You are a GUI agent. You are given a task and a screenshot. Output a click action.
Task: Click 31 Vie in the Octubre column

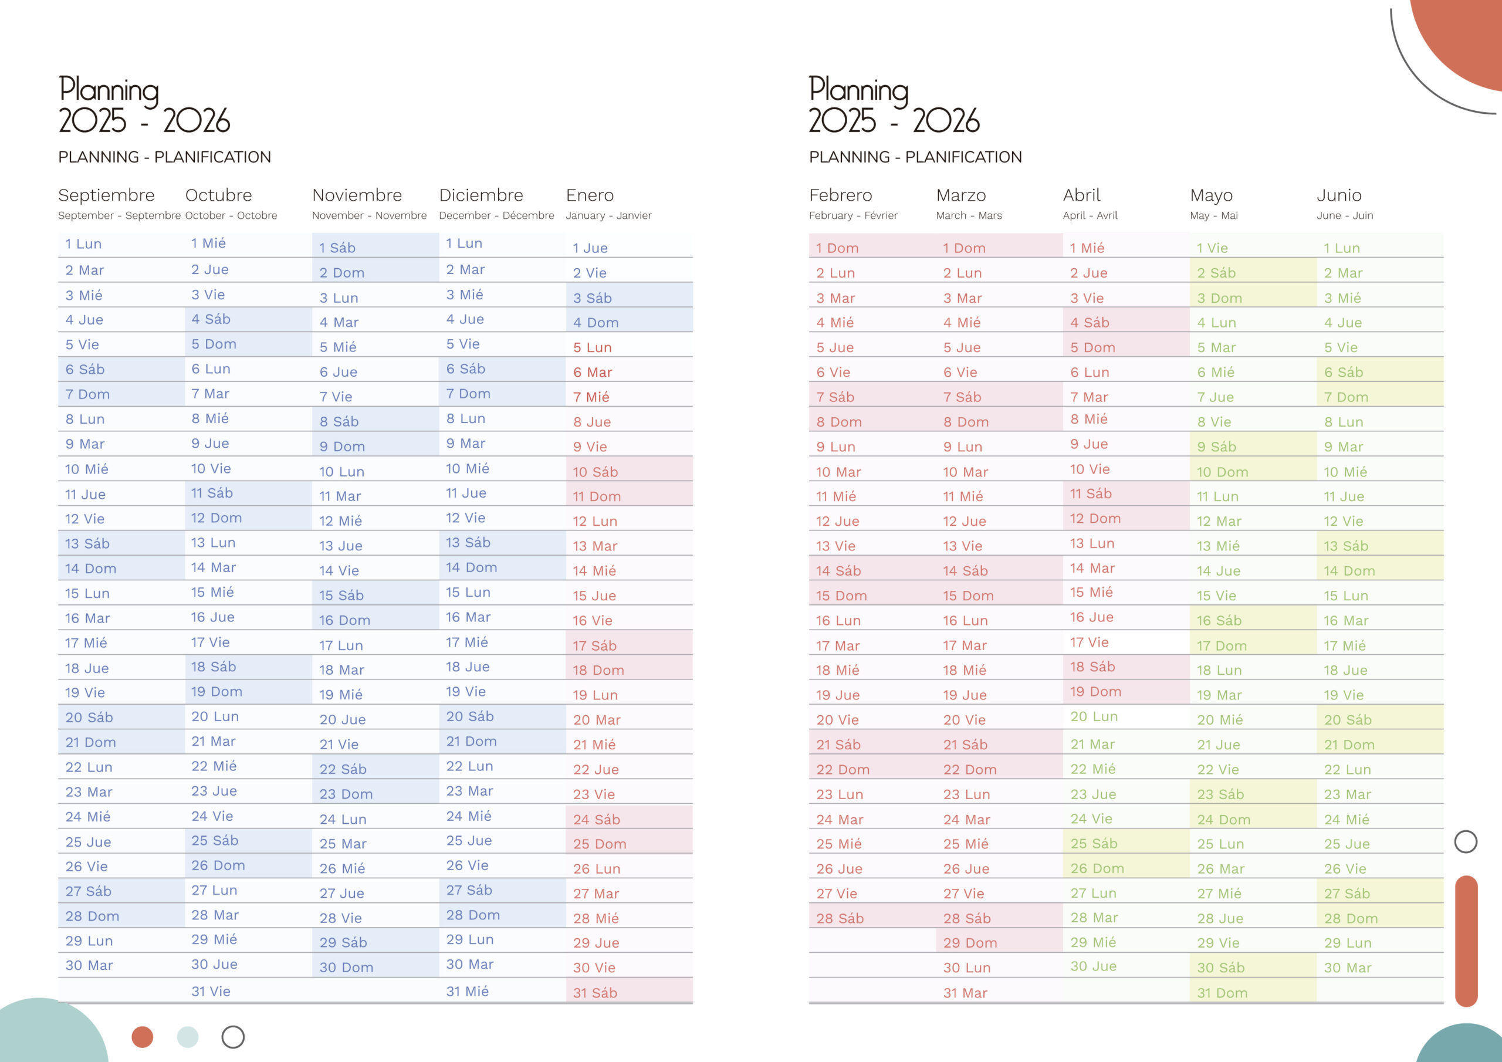click(x=211, y=992)
